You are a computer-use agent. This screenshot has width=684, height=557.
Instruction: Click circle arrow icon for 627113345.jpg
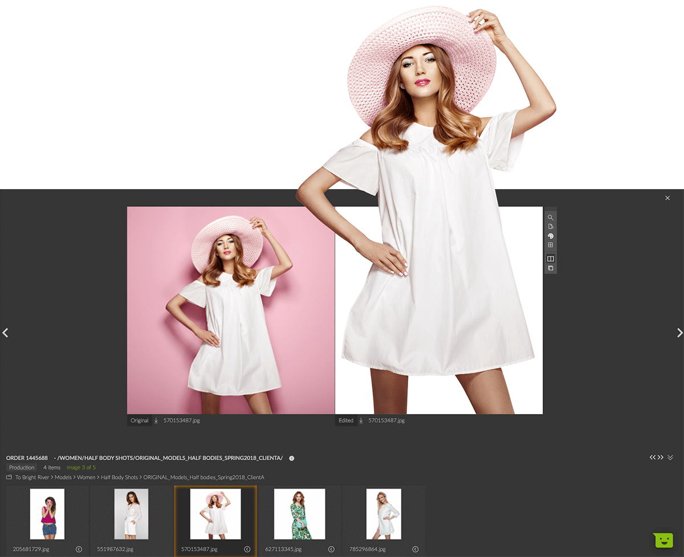[x=331, y=549]
